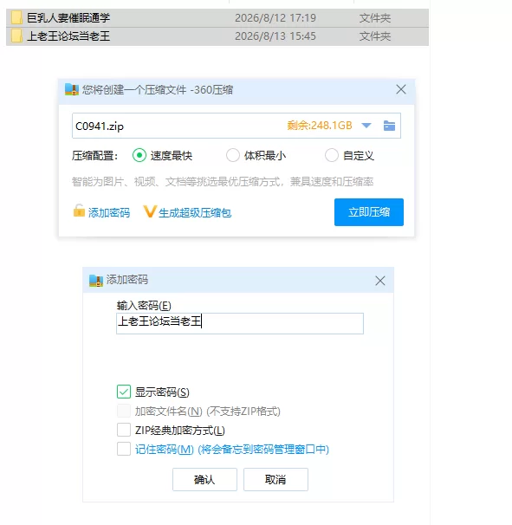Viewport: 512px width, 525px height.
Task: Select folder 巨乳人妻催眠通学 in file list
Action: click(217, 17)
